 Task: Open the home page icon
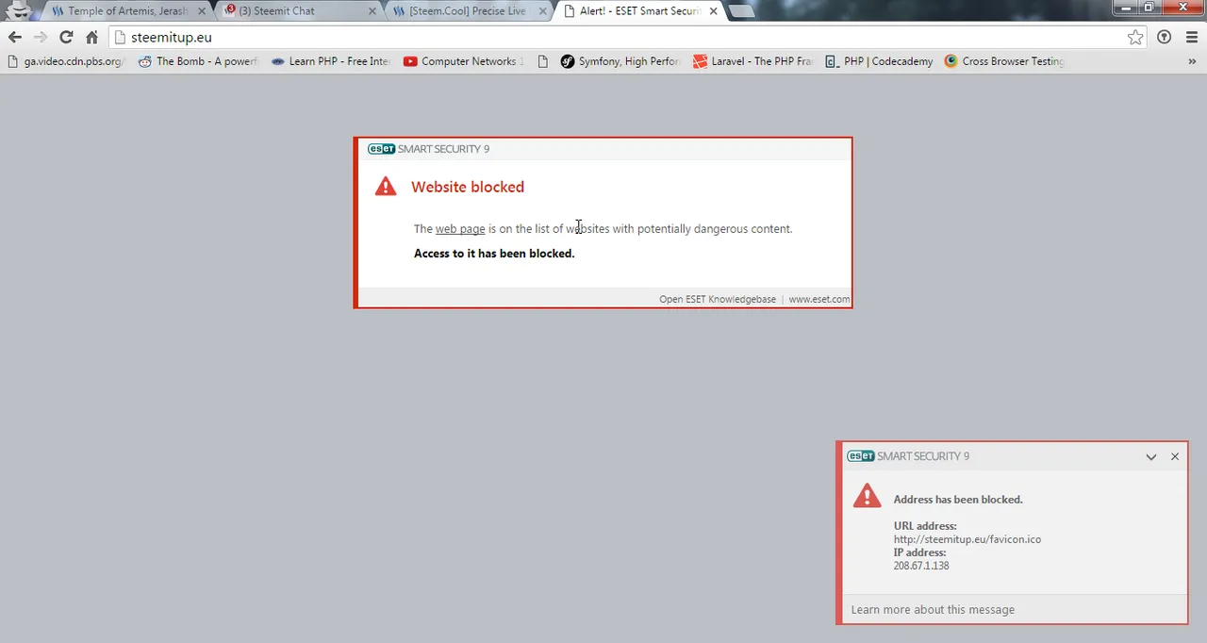91,38
